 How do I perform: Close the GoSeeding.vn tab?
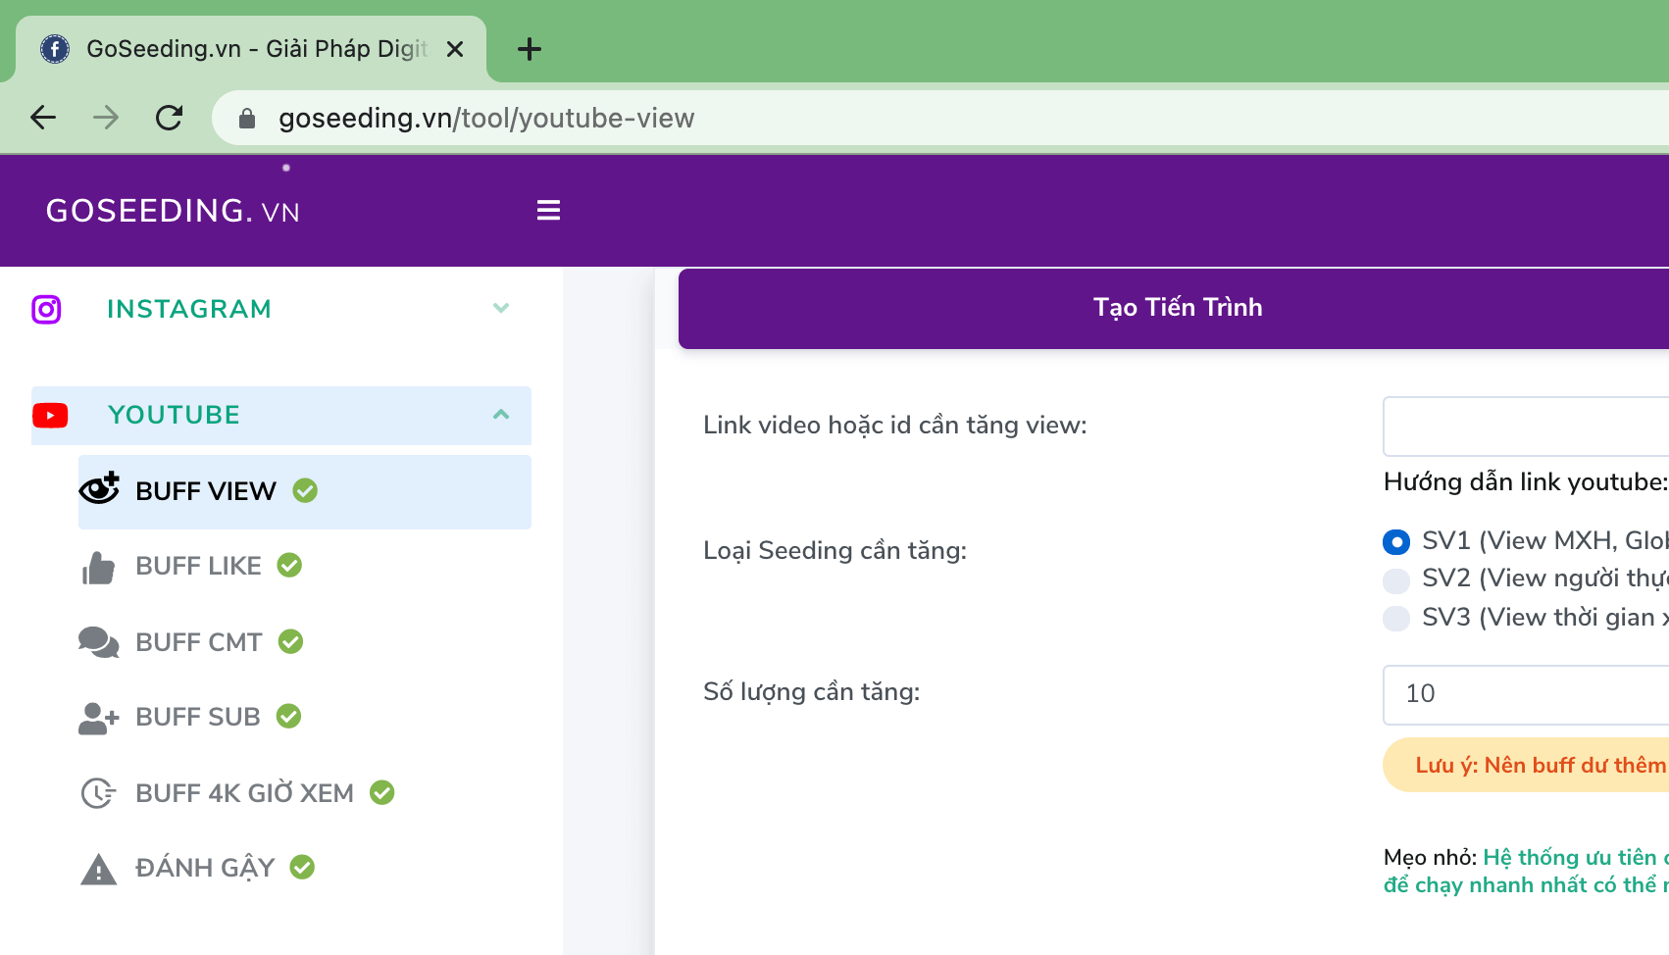[455, 49]
